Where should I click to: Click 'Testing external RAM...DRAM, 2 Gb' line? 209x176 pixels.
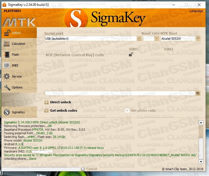coord(28,133)
